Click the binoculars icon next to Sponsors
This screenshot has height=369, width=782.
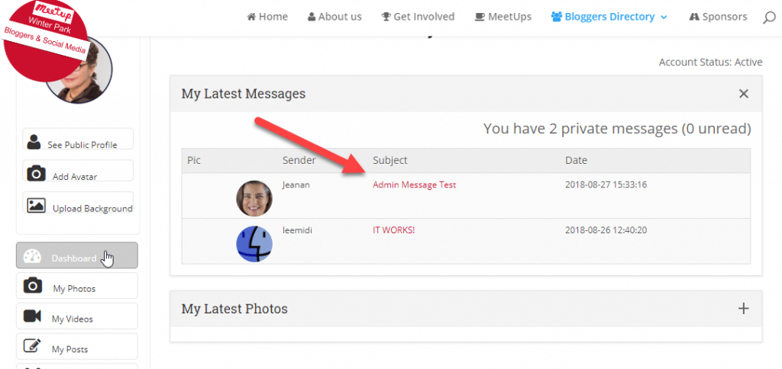[693, 17]
